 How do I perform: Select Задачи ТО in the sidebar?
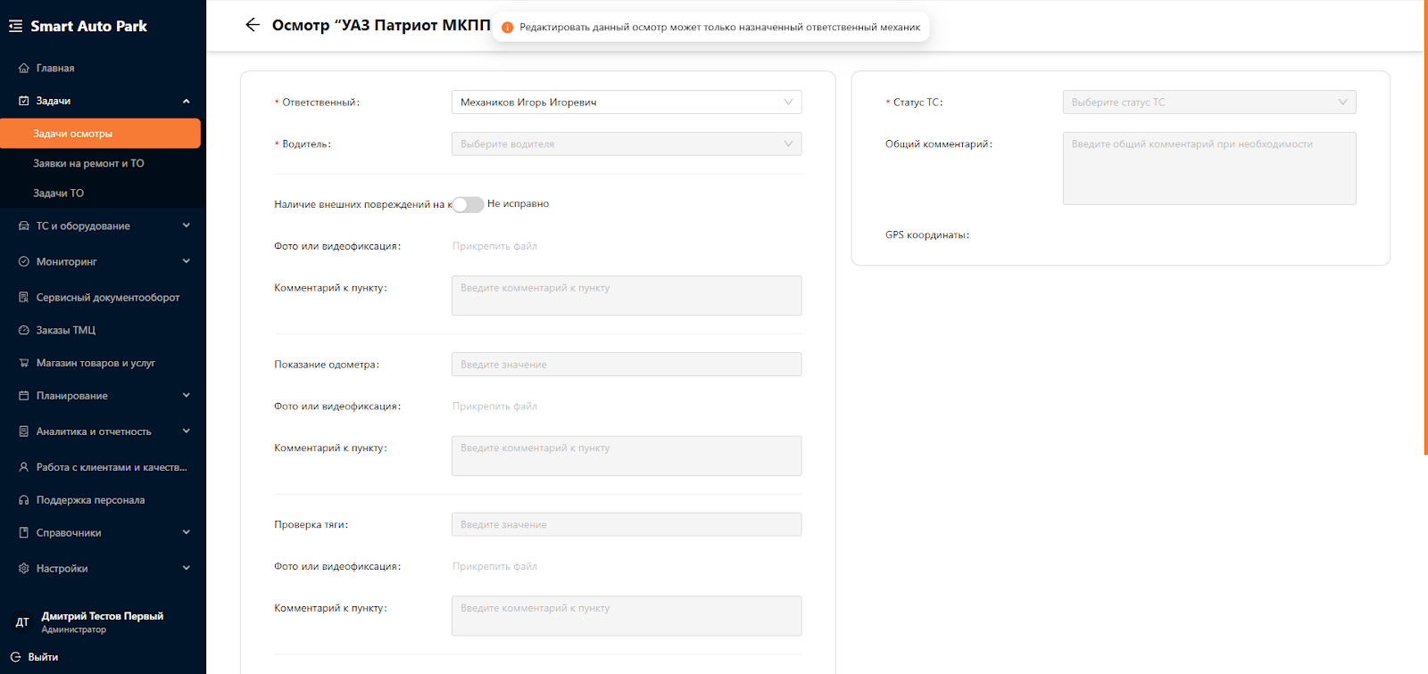coord(59,193)
